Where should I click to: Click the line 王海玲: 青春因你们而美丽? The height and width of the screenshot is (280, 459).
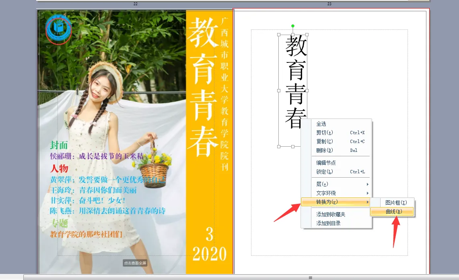[x=93, y=190]
